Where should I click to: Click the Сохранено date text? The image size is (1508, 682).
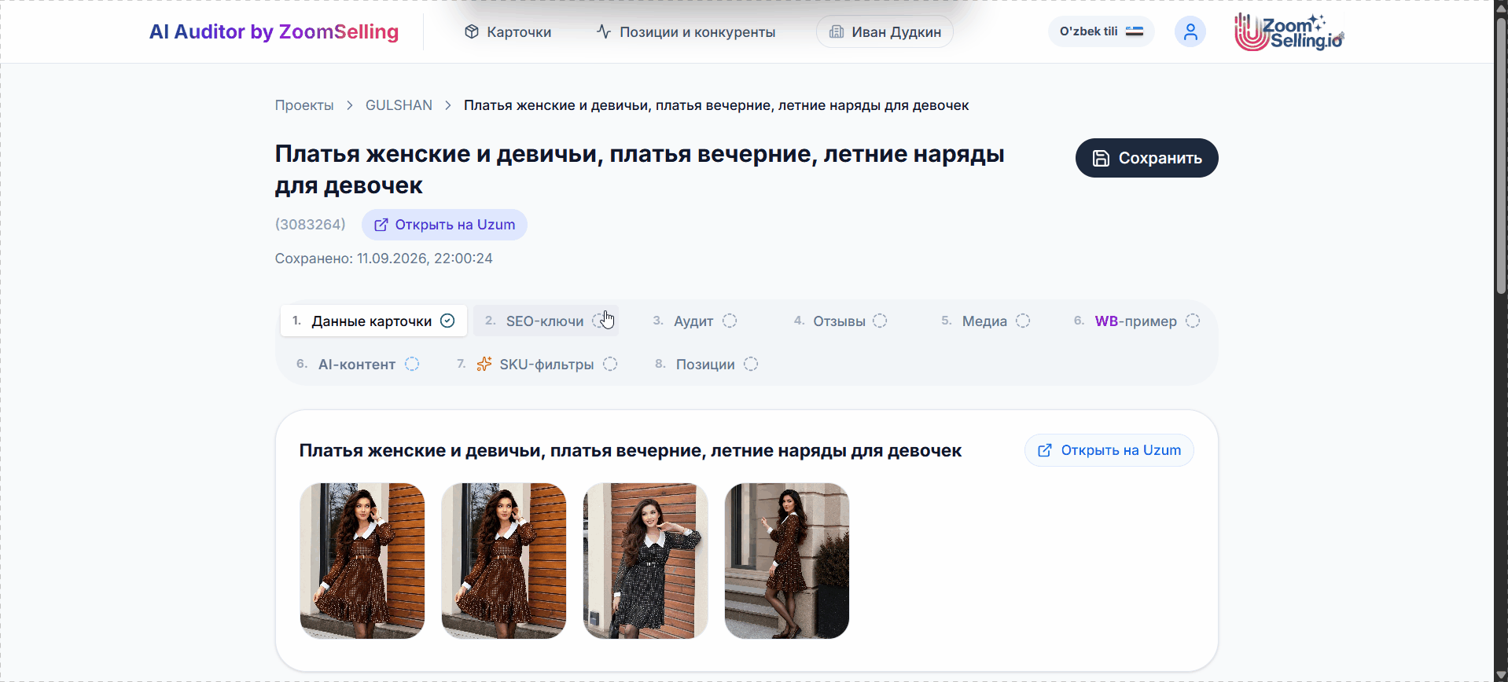[384, 258]
